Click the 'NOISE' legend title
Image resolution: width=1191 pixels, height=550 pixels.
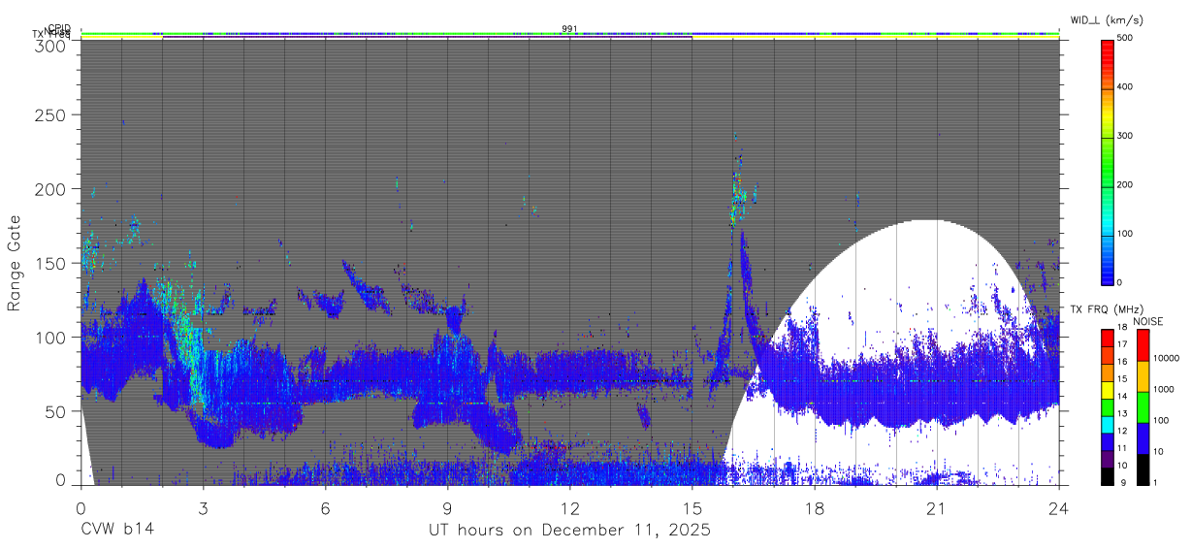point(1148,321)
